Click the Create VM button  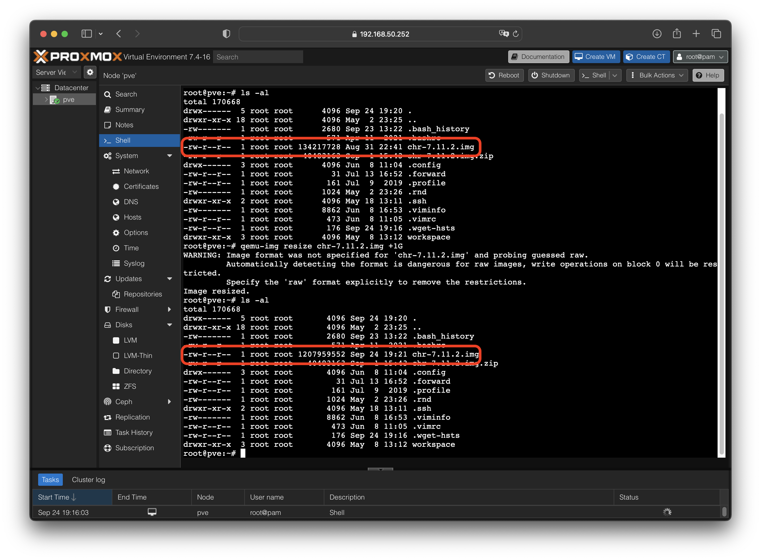coord(596,57)
